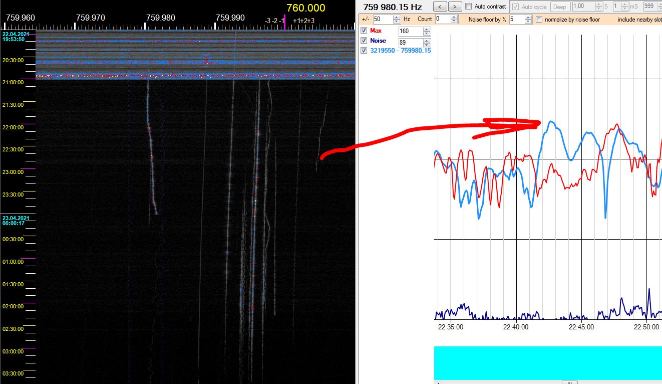The width and height of the screenshot is (662, 384).
Task: Click the 760.000 frequency label
Action: (305, 8)
